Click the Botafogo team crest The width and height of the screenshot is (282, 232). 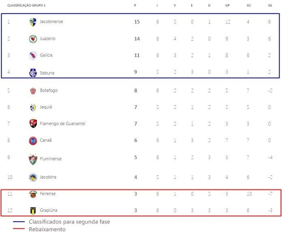(x=33, y=91)
